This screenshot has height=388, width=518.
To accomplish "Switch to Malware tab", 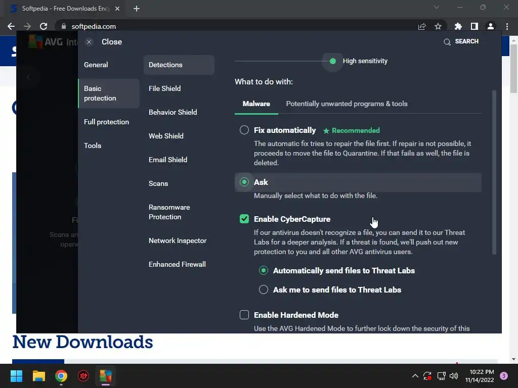I will click(x=256, y=104).
